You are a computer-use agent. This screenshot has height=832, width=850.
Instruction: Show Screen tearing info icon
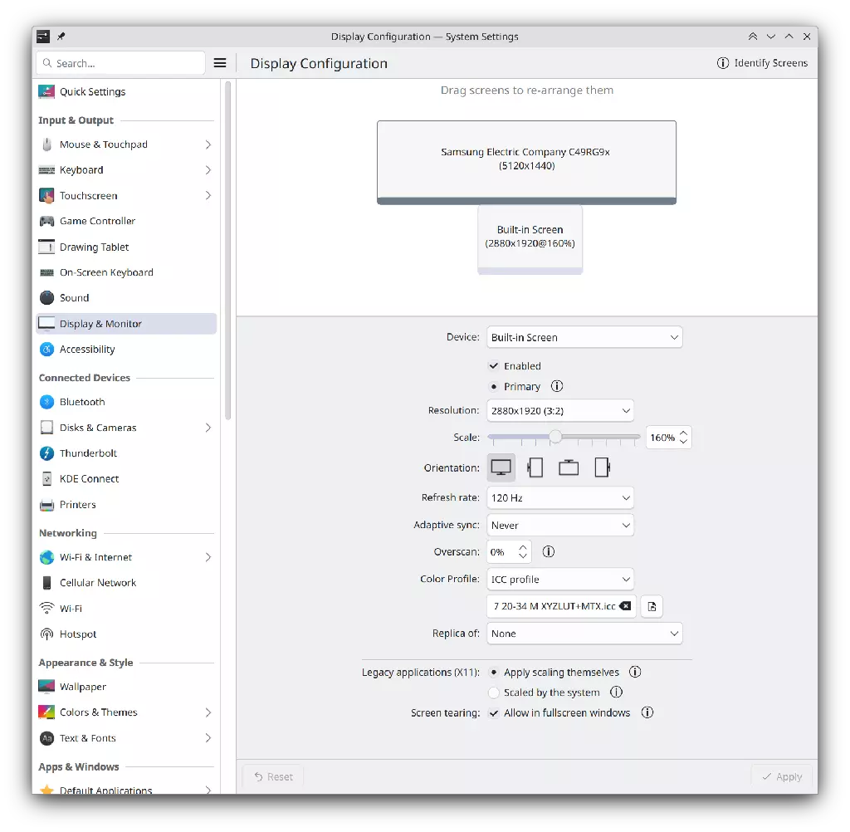click(x=647, y=712)
